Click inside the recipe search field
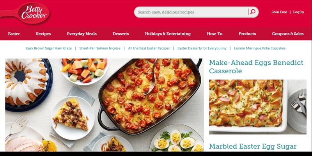Screen dimensions: 312x156 coord(191,12)
